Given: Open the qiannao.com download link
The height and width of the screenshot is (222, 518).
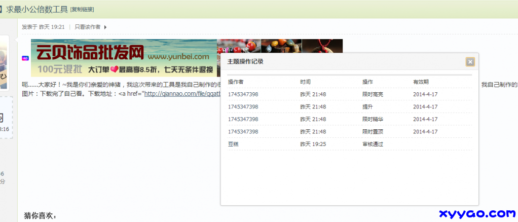Looking at the screenshot, I should tap(182, 94).
